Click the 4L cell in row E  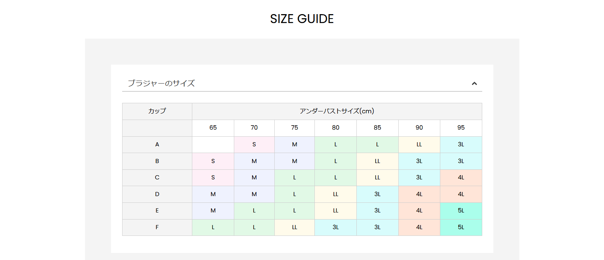click(x=419, y=211)
